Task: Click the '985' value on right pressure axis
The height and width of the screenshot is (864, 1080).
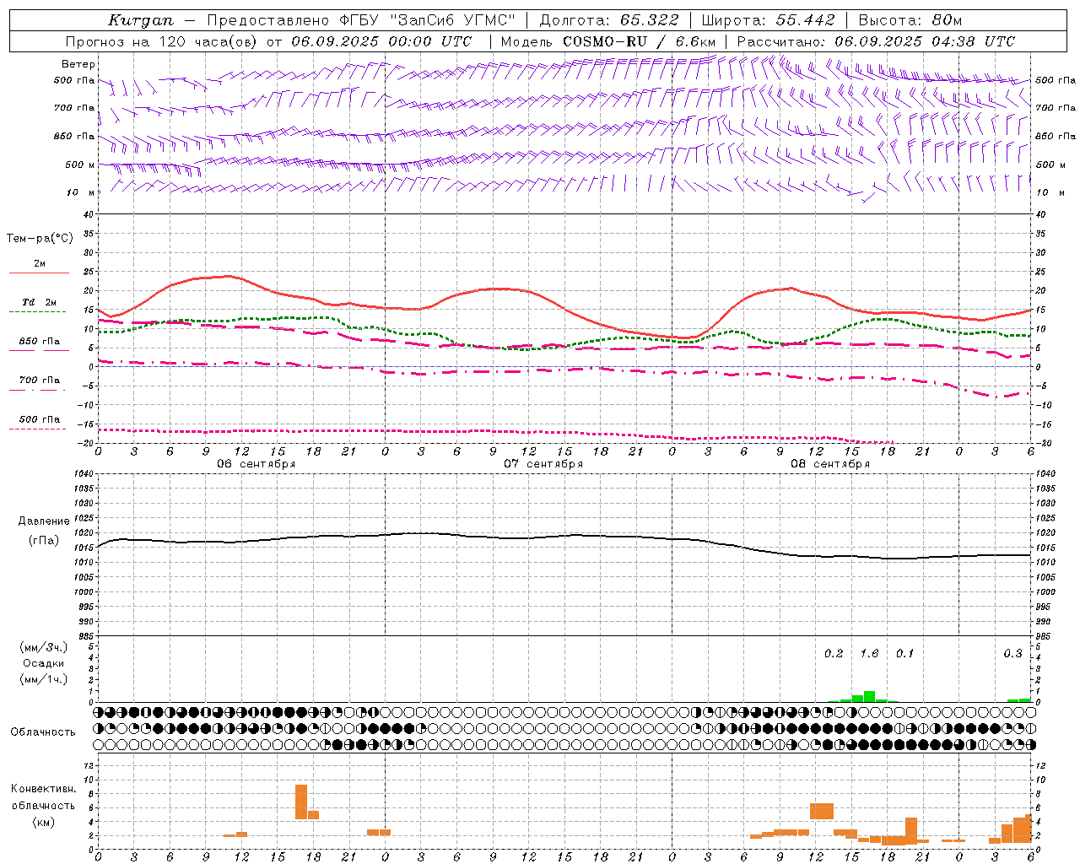Action: click(1045, 637)
